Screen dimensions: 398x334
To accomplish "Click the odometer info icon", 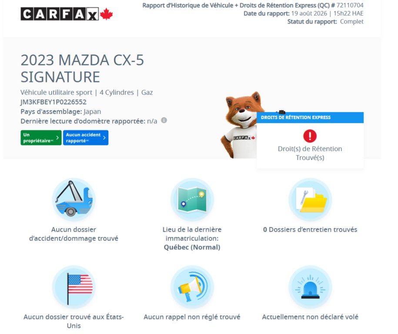I will (x=164, y=120).
